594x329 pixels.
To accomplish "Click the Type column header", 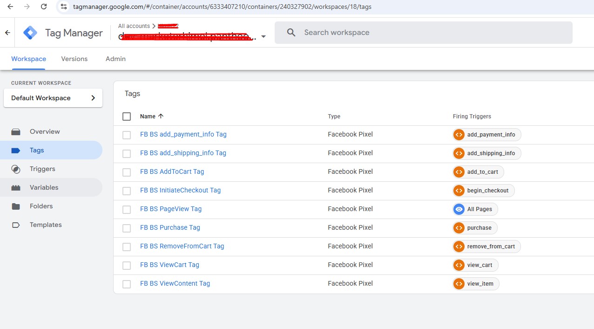I will (334, 117).
